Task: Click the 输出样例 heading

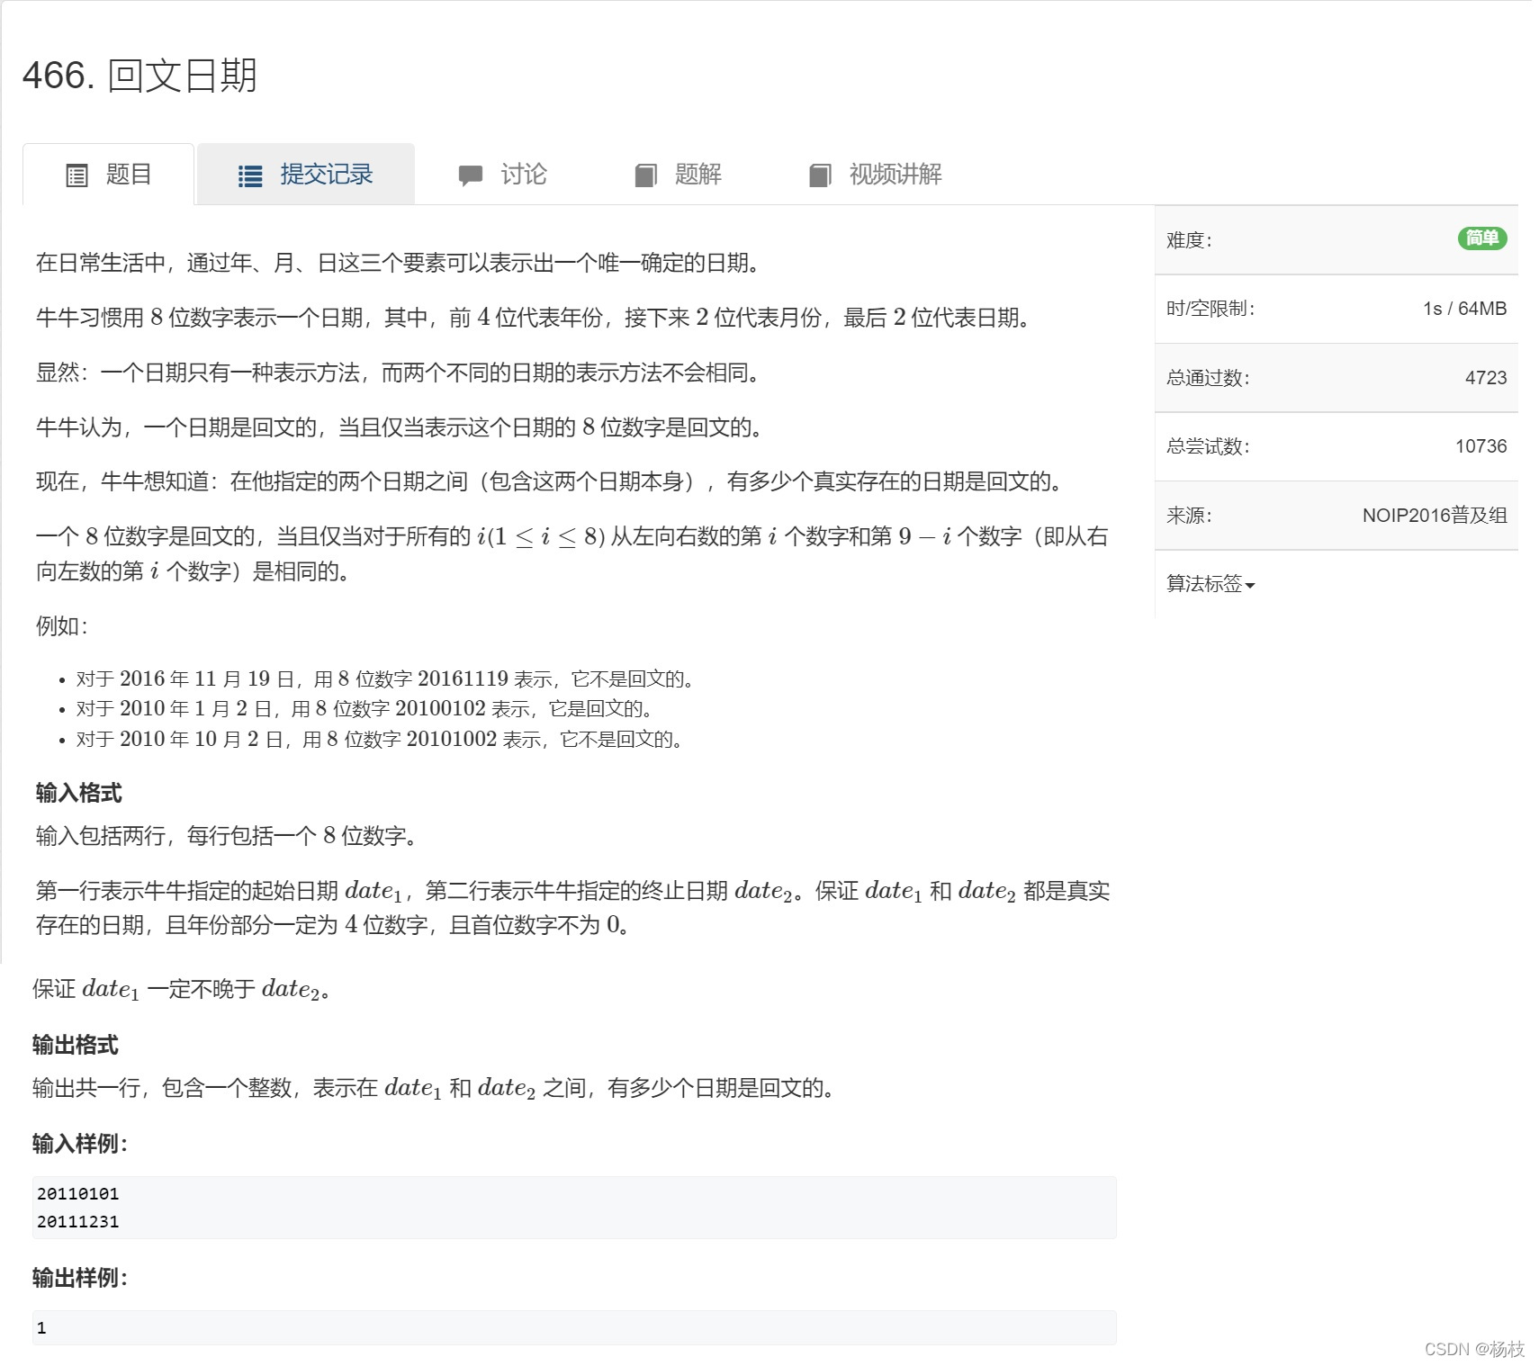Action: pos(80,1278)
